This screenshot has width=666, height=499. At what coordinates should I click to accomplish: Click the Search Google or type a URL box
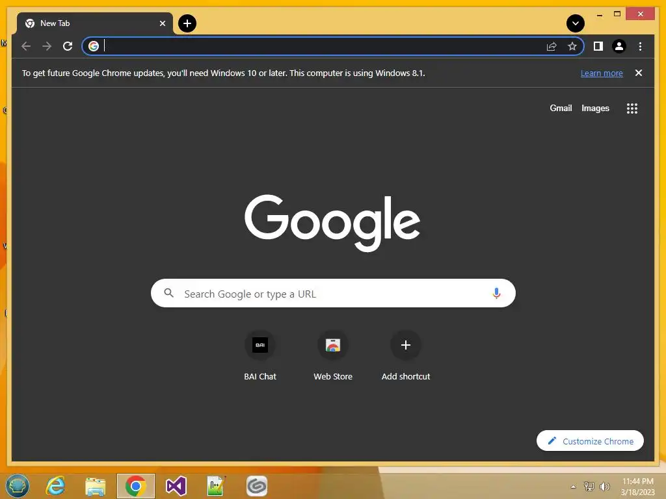point(333,293)
